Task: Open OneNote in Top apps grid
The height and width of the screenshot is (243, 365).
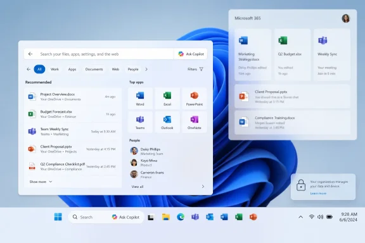Action: [x=195, y=122]
